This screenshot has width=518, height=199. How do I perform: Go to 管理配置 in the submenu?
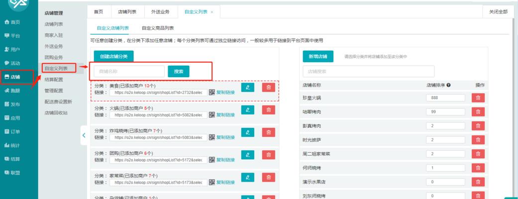click(x=54, y=91)
